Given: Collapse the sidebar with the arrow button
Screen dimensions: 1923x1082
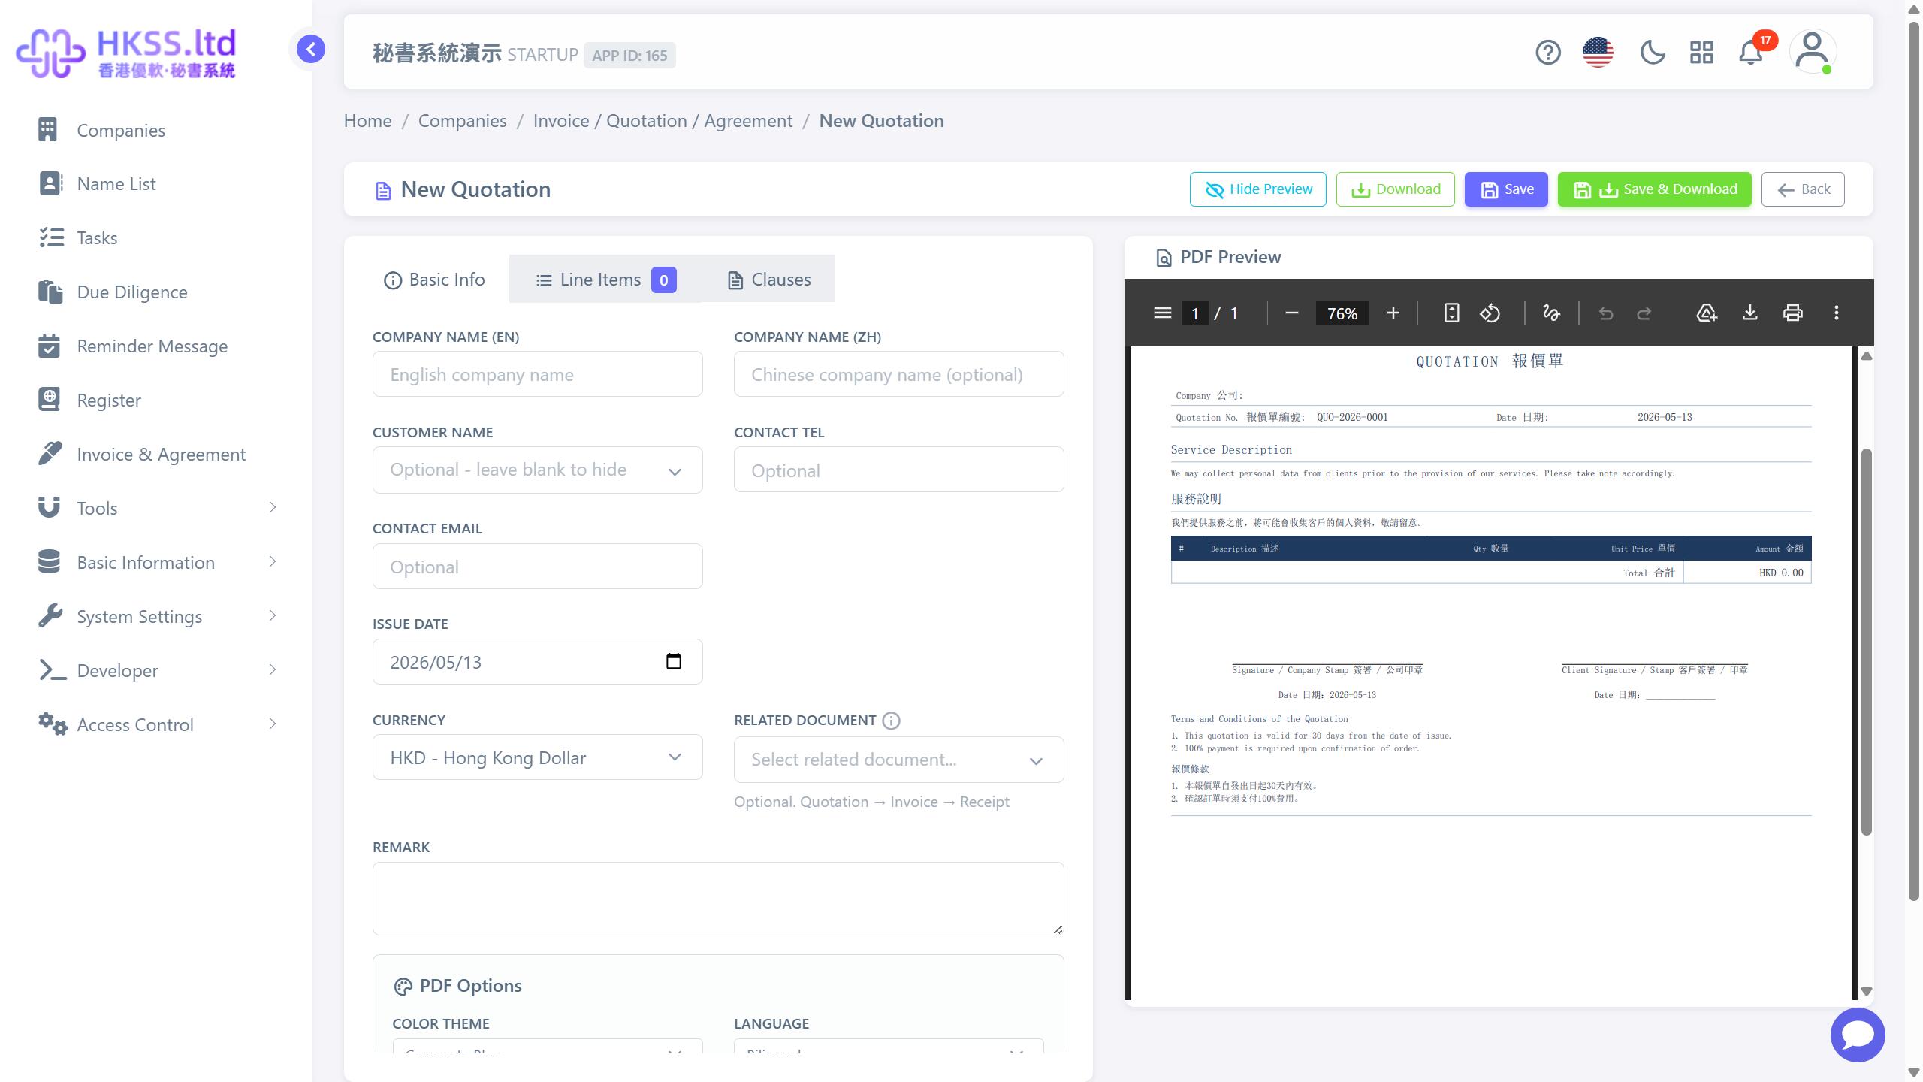Looking at the screenshot, I should [310, 50].
